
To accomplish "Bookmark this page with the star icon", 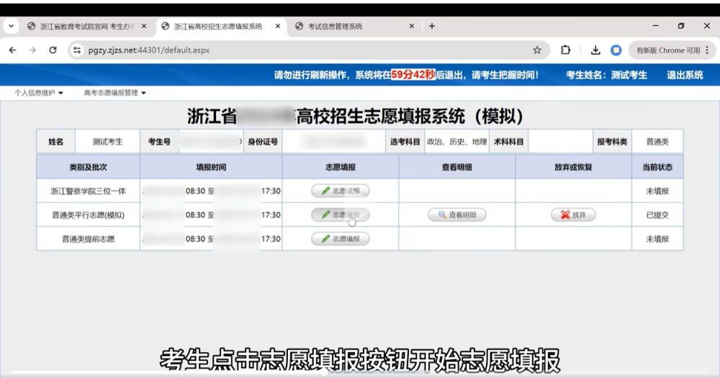I will (x=537, y=50).
